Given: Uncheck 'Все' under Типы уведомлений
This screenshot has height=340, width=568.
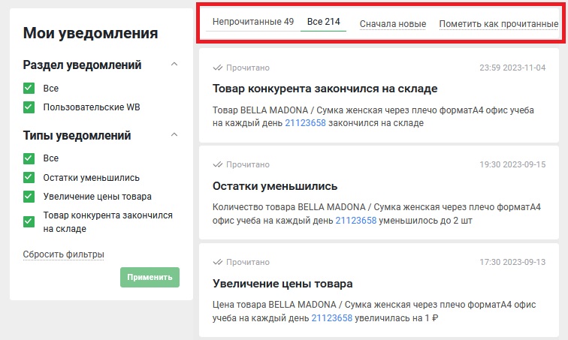Looking at the screenshot, I should coord(29,158).
